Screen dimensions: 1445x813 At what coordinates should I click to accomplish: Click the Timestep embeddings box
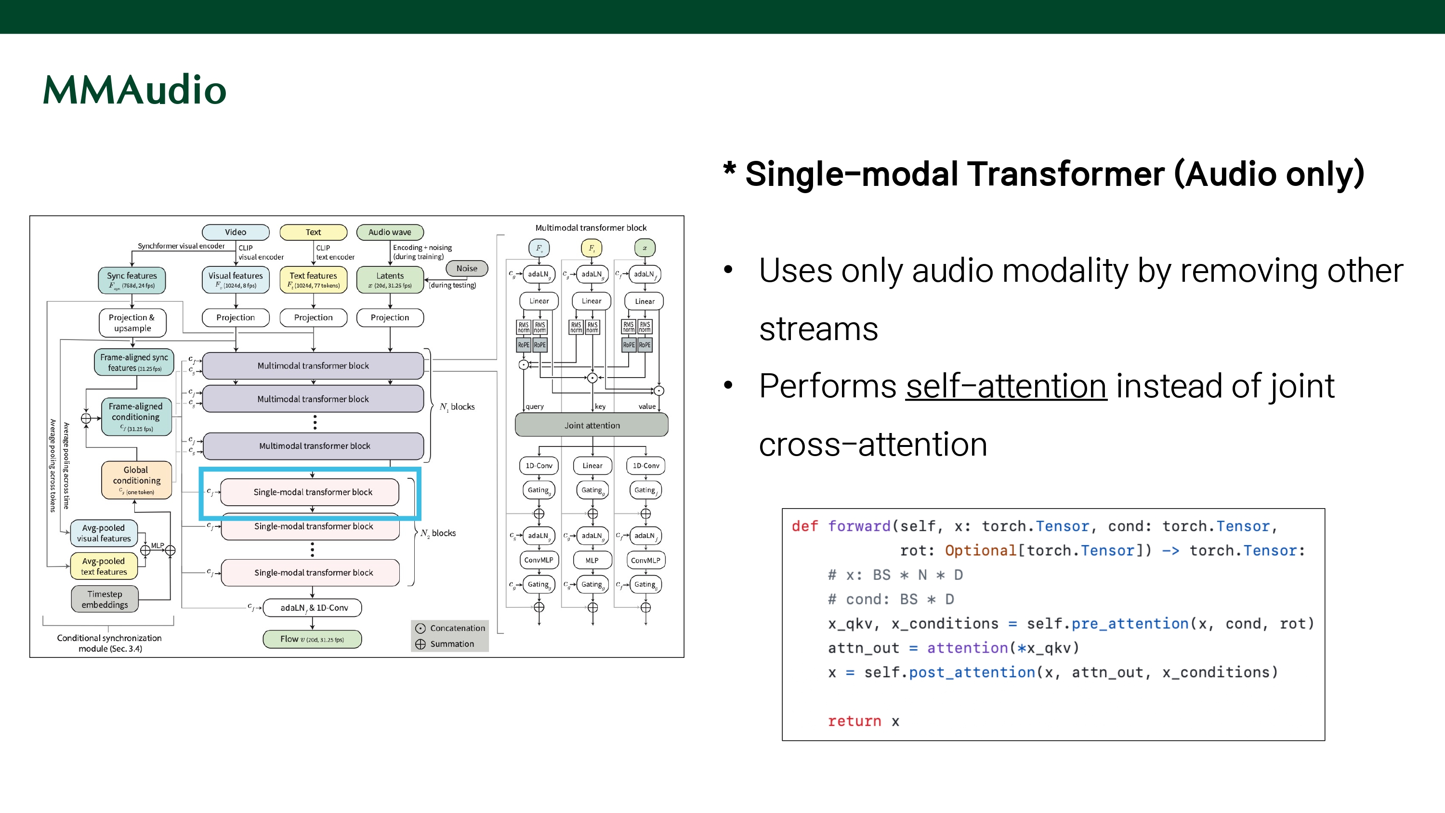point(105,599)
